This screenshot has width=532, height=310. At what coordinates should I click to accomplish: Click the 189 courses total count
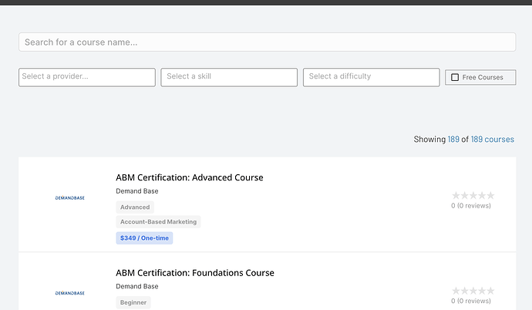coord(492,140)
